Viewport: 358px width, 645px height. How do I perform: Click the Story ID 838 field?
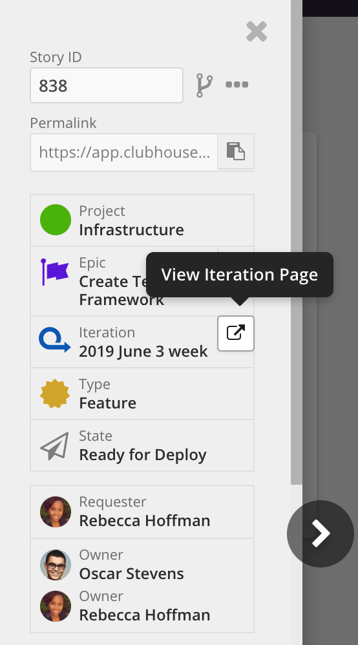107,85
